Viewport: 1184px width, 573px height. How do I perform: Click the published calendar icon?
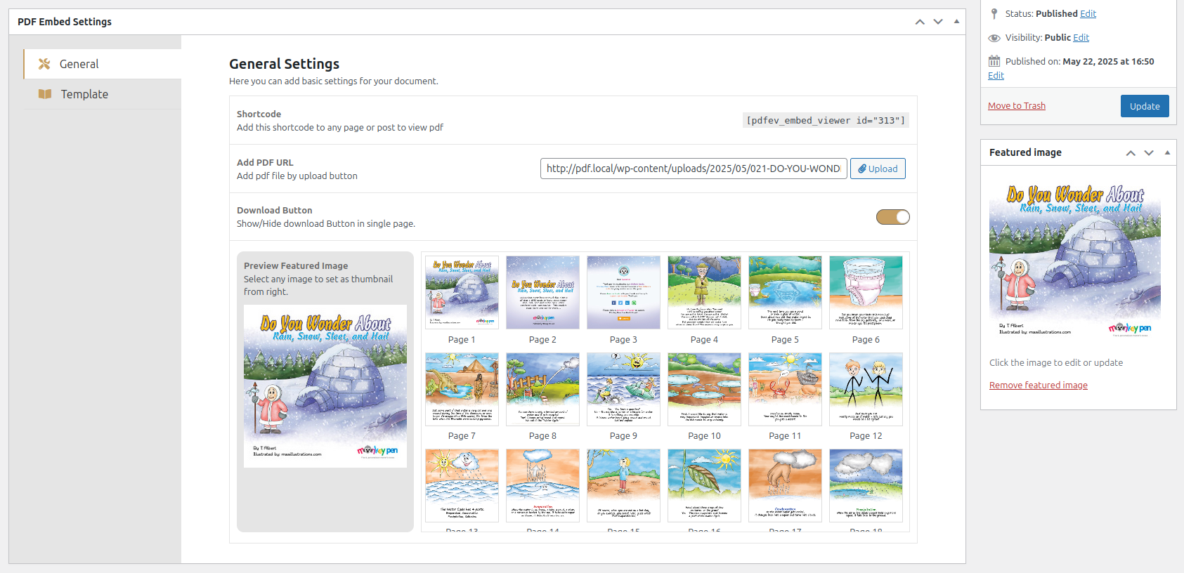point(994,61)
